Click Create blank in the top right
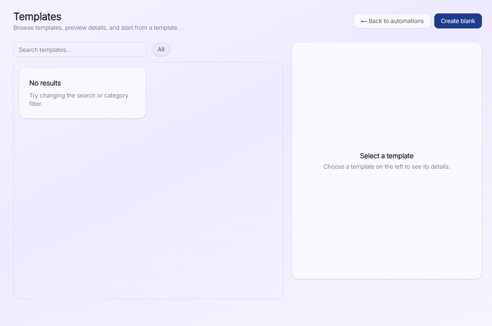The height and width of the screenshot is (326, 492). [x=458, y=21]
